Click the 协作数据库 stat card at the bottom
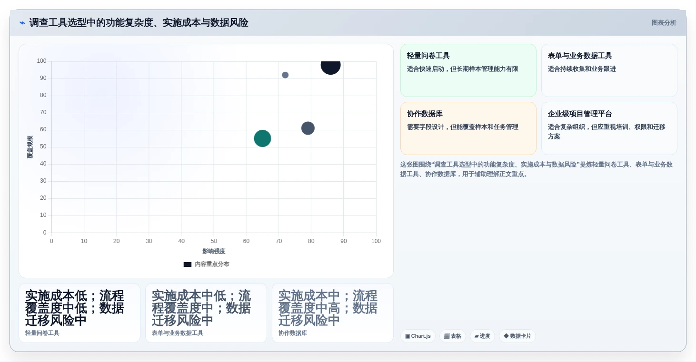This screenshot has height=362, width=696. (333, 313)
